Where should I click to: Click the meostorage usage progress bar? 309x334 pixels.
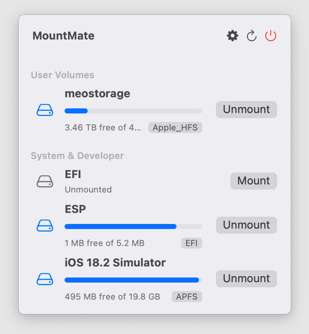coord(133,111)
